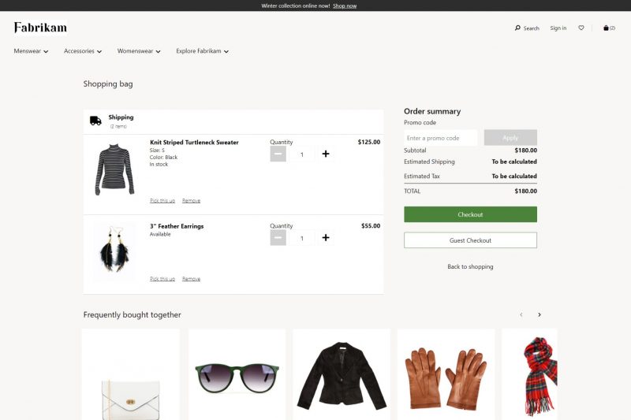The width and height of the screenshot is (631, 420).
Task: Click the striped sweater product image
Action: pos(114,169)
